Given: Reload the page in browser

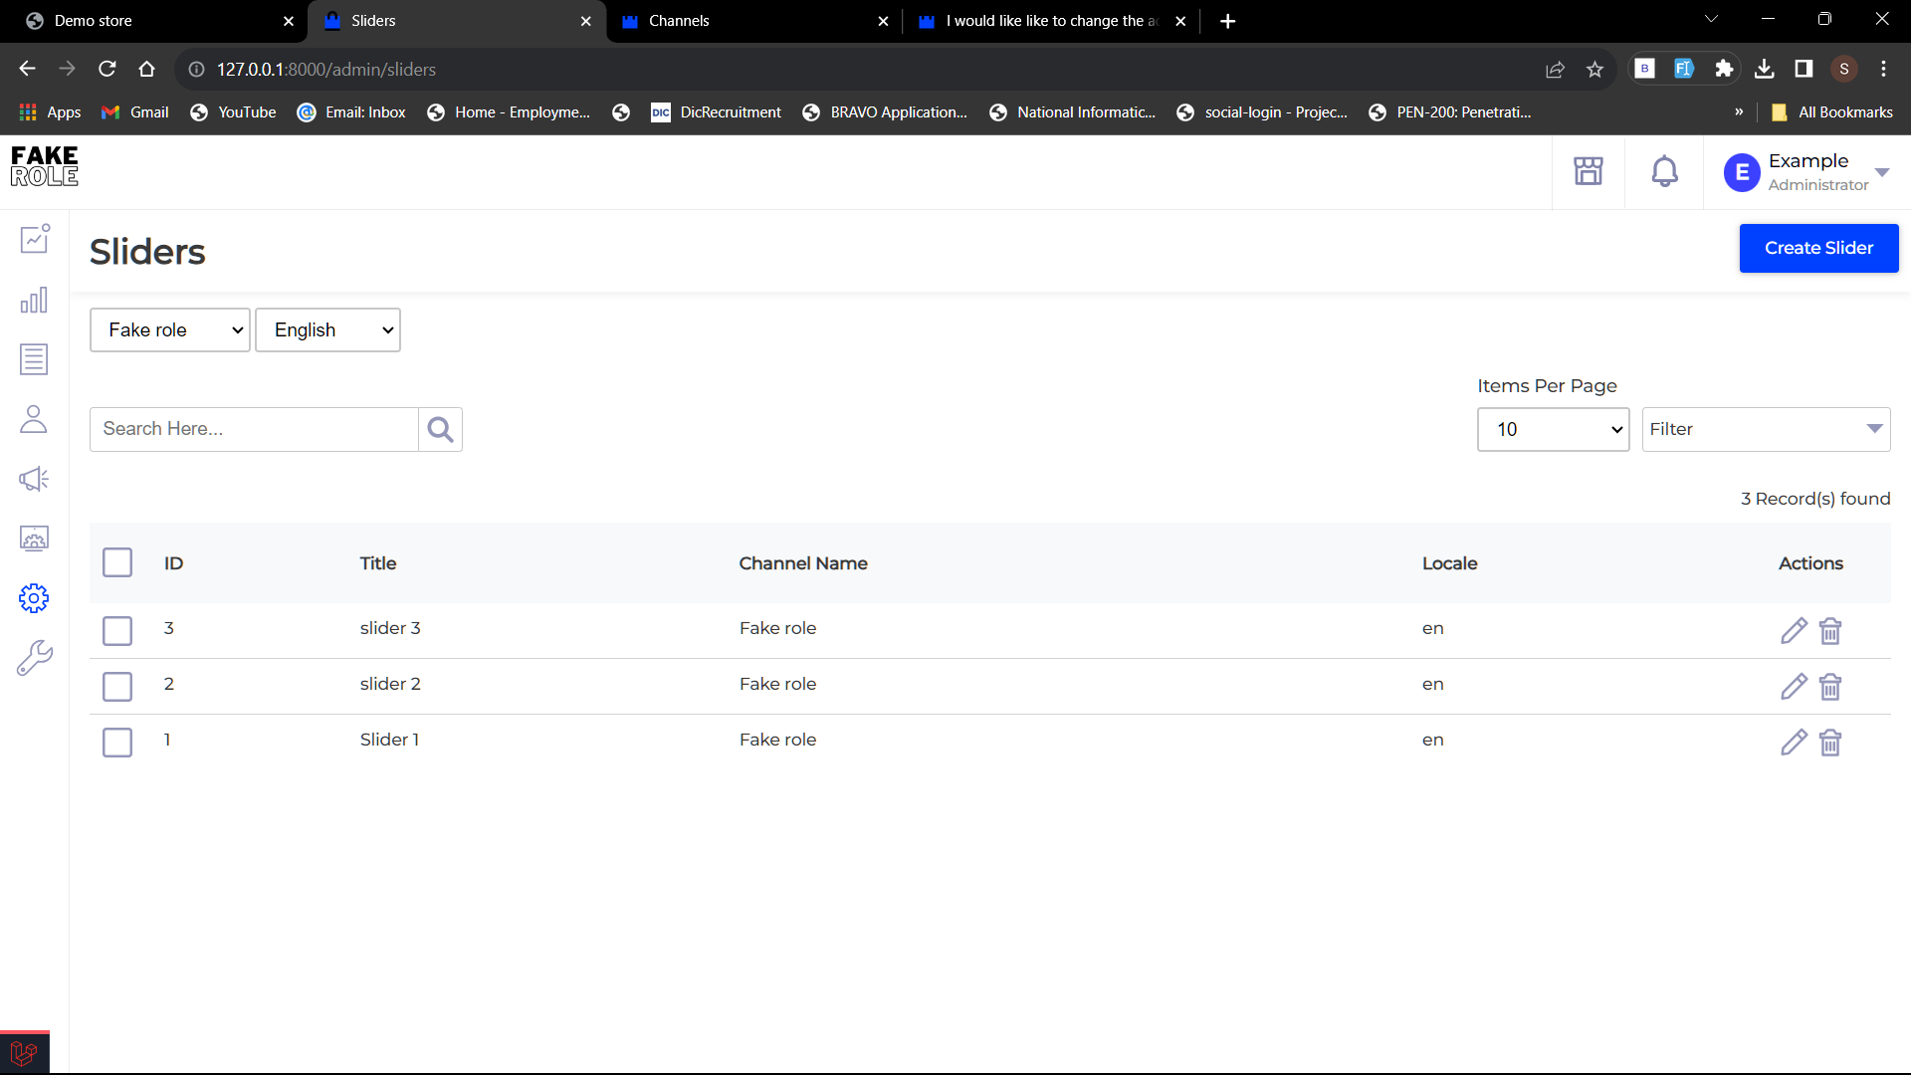Looking at the screenshot, I should 106,69.
